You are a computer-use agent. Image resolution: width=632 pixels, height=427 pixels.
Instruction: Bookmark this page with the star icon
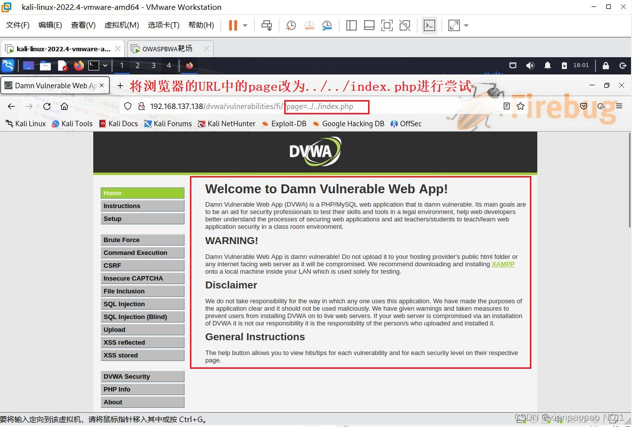[x=520, y=107]
